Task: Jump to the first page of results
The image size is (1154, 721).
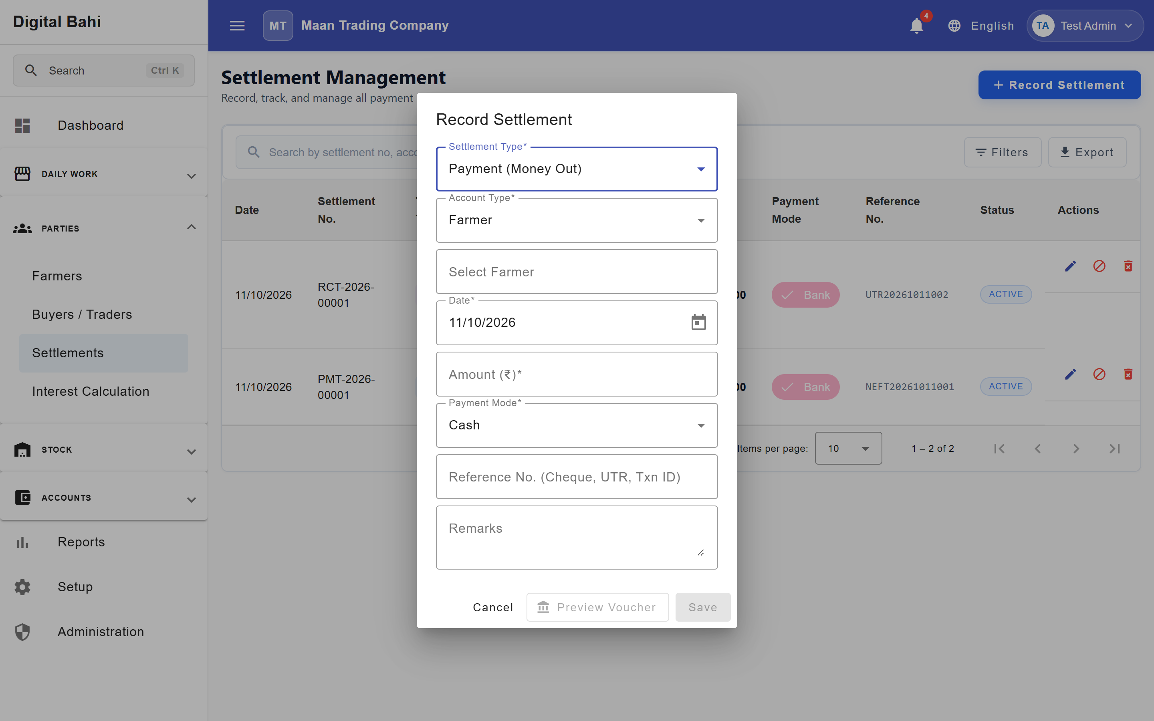Action: click(999, 449)
